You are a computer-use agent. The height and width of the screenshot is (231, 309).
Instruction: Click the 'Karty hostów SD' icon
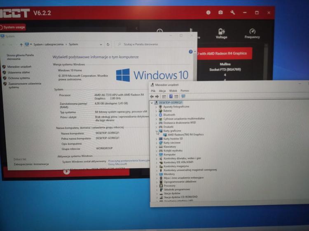click(161, 139)
